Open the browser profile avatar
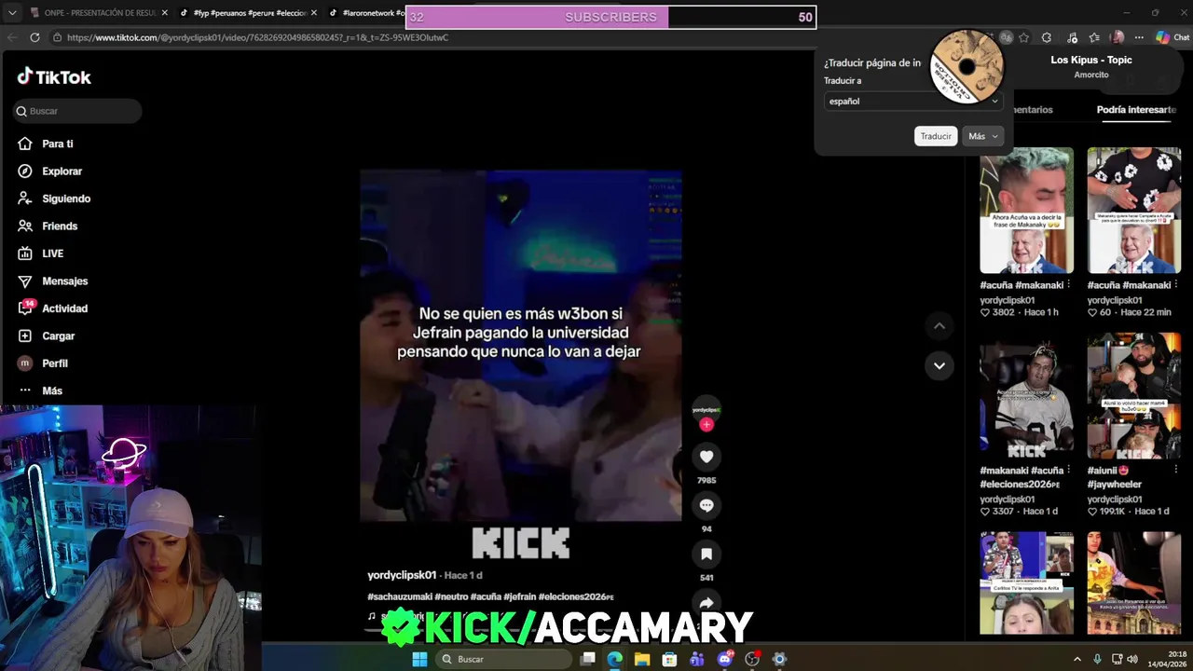This screenshot has width=1193, height=671. point(1118,37)
